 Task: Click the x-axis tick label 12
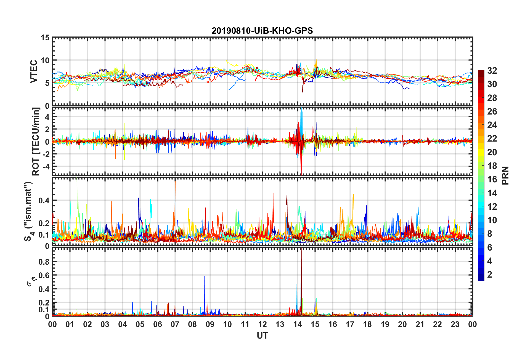(262, 324)
